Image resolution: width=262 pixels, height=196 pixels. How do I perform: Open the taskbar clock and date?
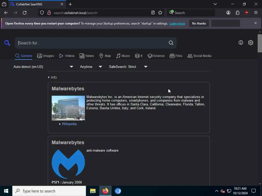(x=240, y=191)
